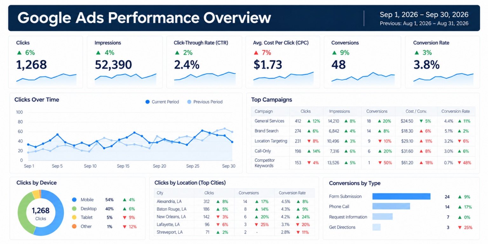Click the date range Sep 1, 2026 – Sep 30, 2026
Viewport: 488px width, 244px height.
pyautogui.click(x=424, y=15)
